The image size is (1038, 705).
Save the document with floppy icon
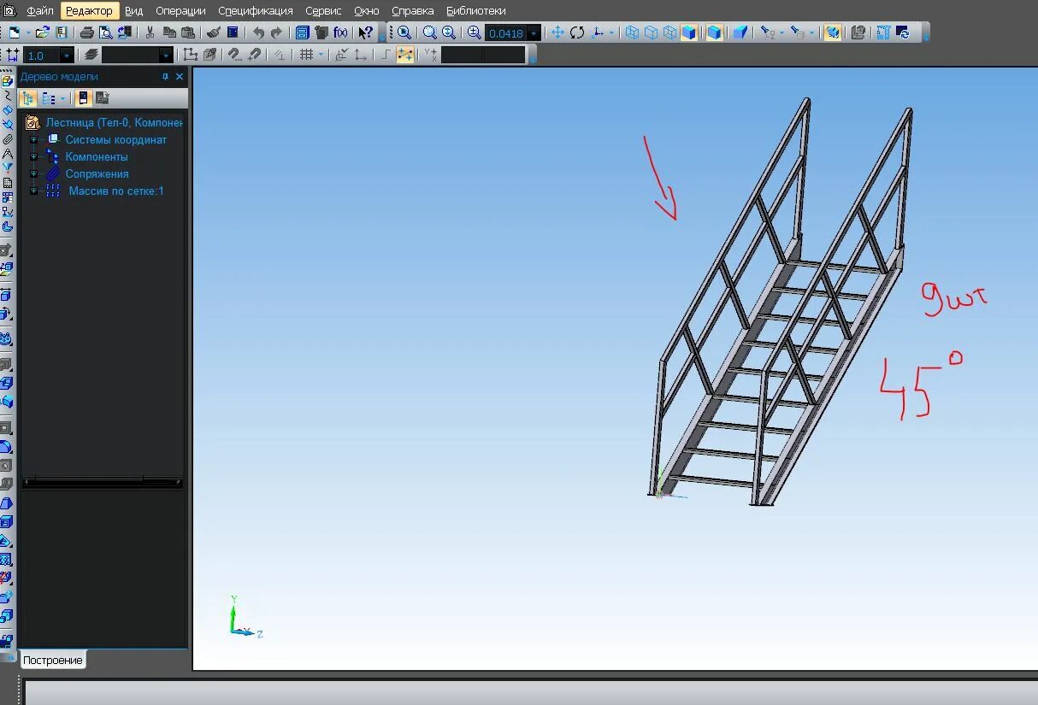pos(62,32)
